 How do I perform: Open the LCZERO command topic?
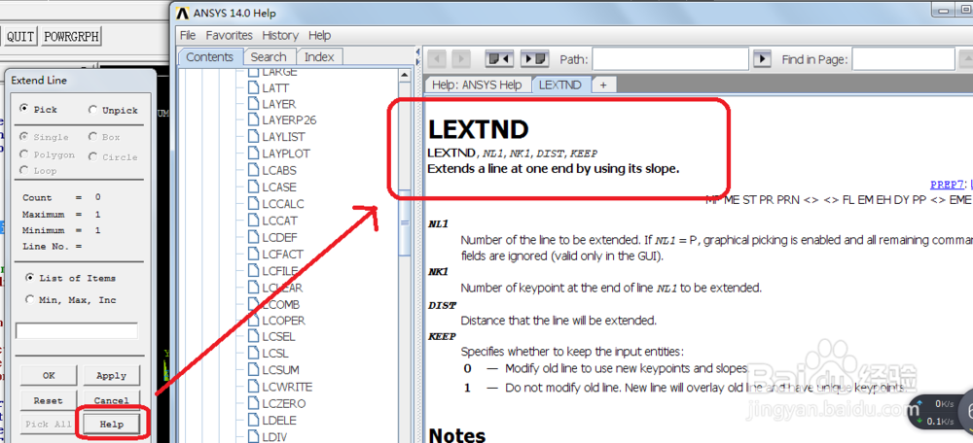point(283,404)
